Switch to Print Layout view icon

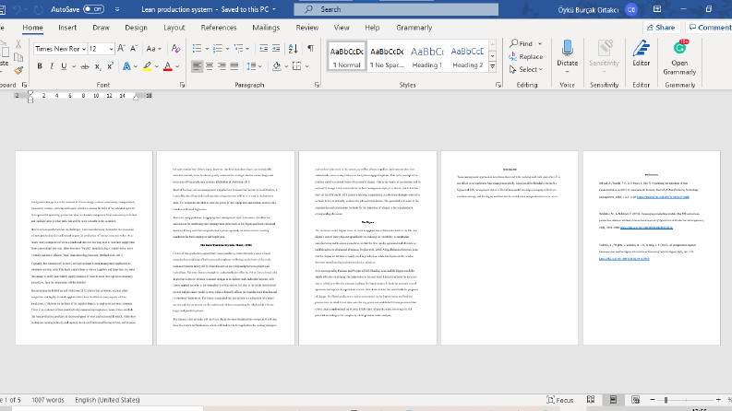pos(614,400)
